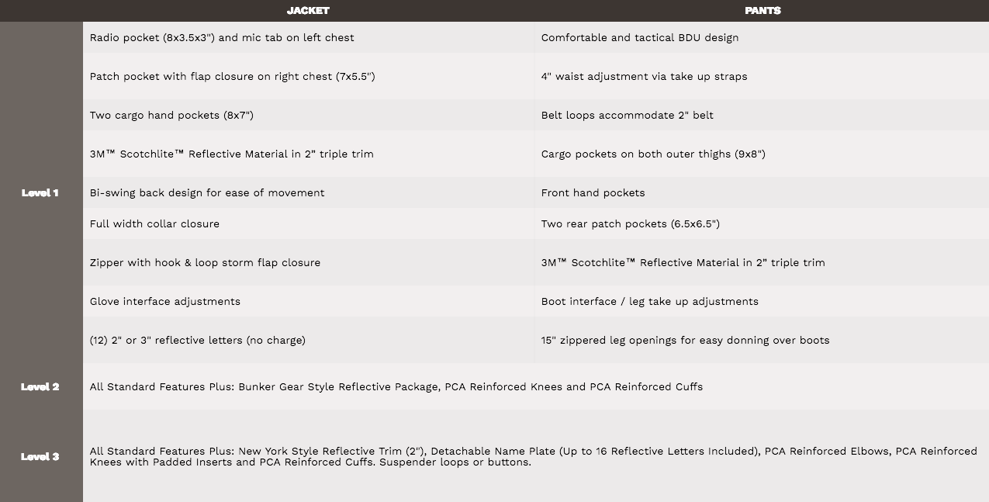Click the 15" zippered leg openings text
The height and width of the screenshot is (502, 989).
click(x=685, y=340)
